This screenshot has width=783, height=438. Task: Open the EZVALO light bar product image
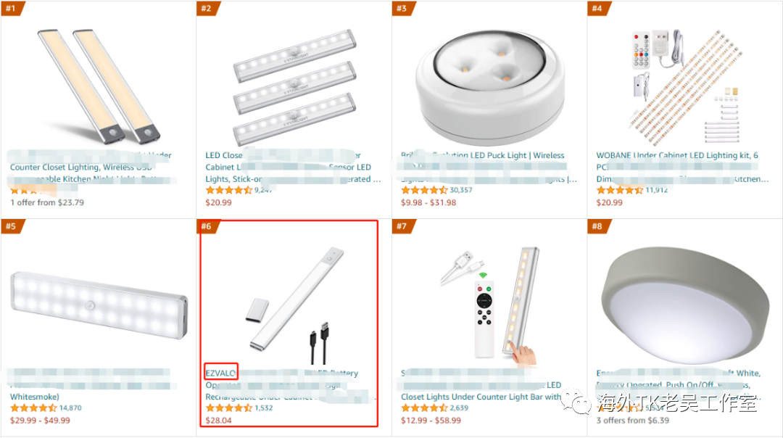pyautogui.click(x=294, y=305)
